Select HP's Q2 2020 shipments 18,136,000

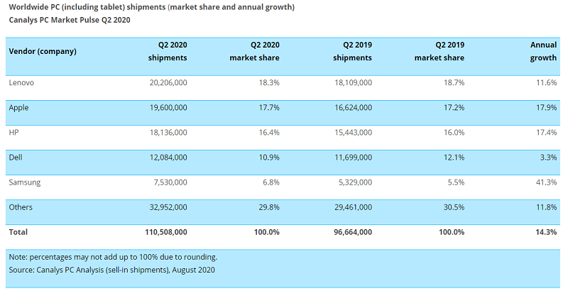pyautogui.click(x=168, y=133)
